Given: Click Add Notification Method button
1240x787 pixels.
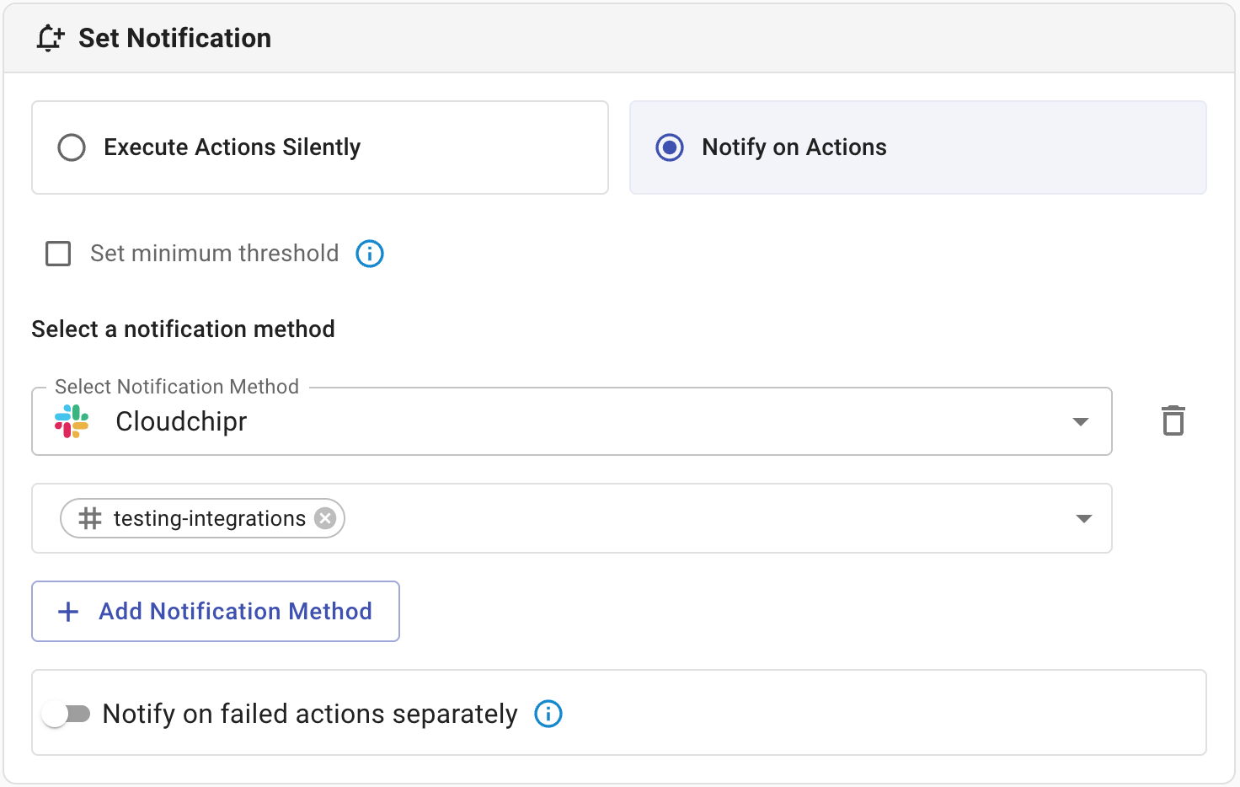Looking at the screenshot, I should click(x=216, y=612).
